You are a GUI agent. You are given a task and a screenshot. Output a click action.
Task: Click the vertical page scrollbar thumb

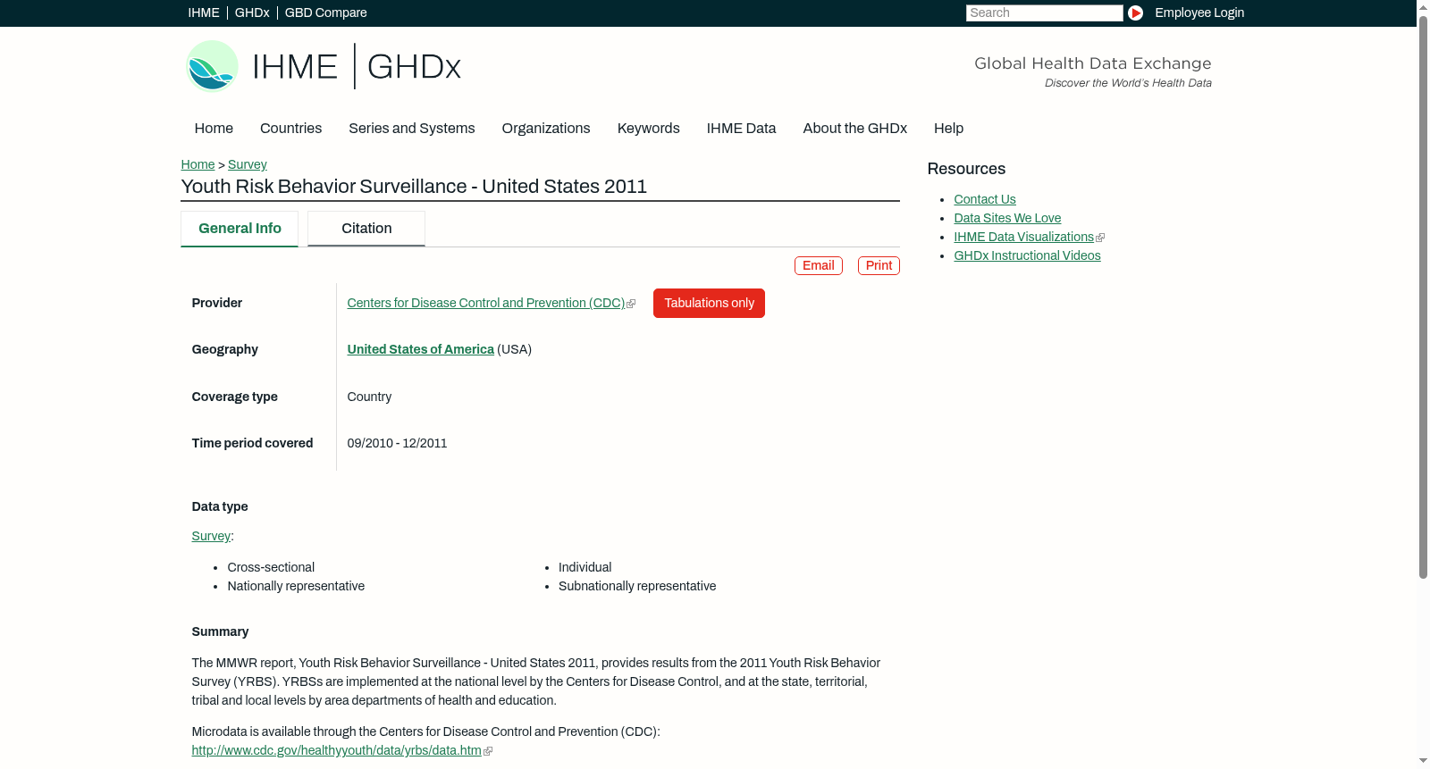pyautogui.click(x=1423, y=297)
